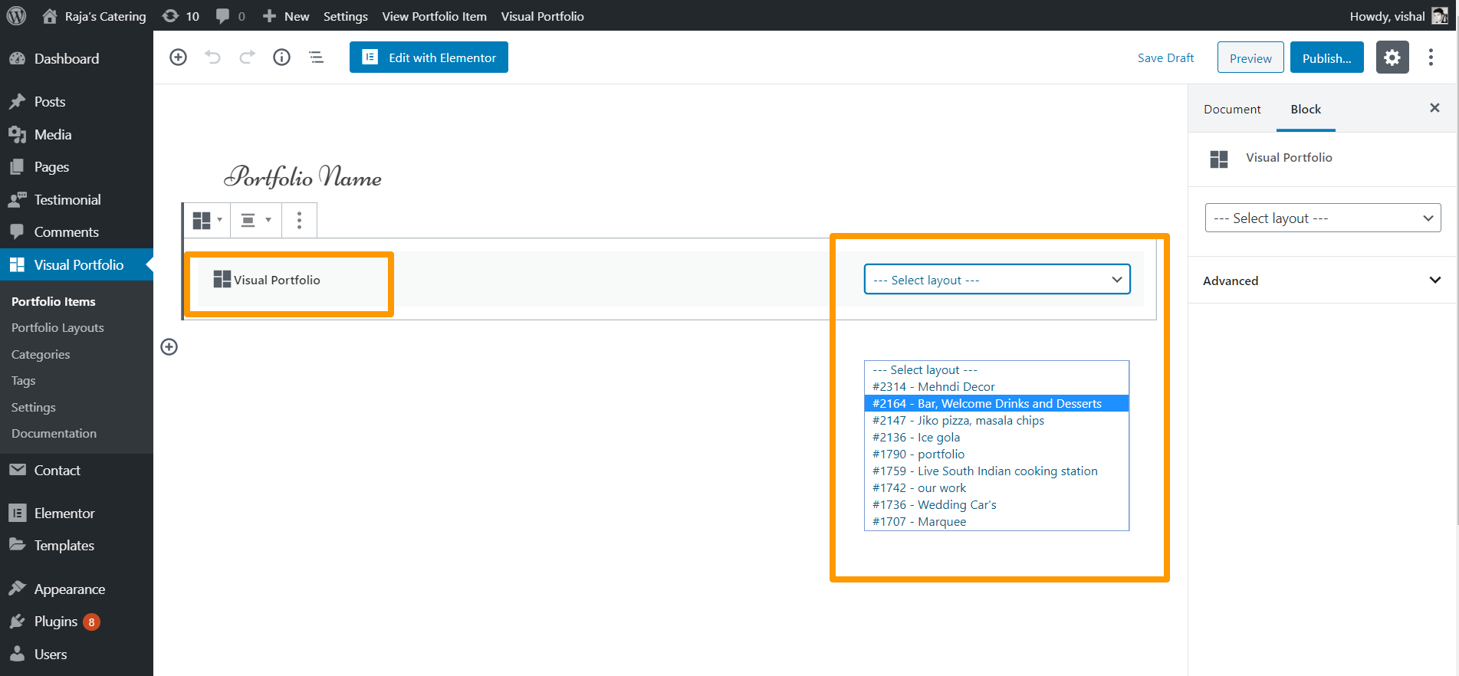This screenshot has height=676, width=1459.
Task: Switch to the Document tab
Action: (1232, 109)
